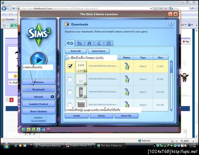Viewport: 199px width, 155px height.
Task: Refresh the page in Internet Explorer
Action: pos(161,9)
